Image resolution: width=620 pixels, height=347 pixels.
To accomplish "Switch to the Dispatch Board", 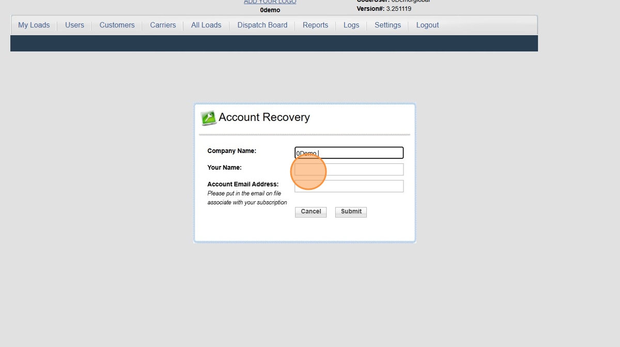I will point(262,25).
